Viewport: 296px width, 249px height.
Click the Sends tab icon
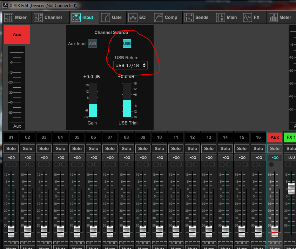[189, 18]
